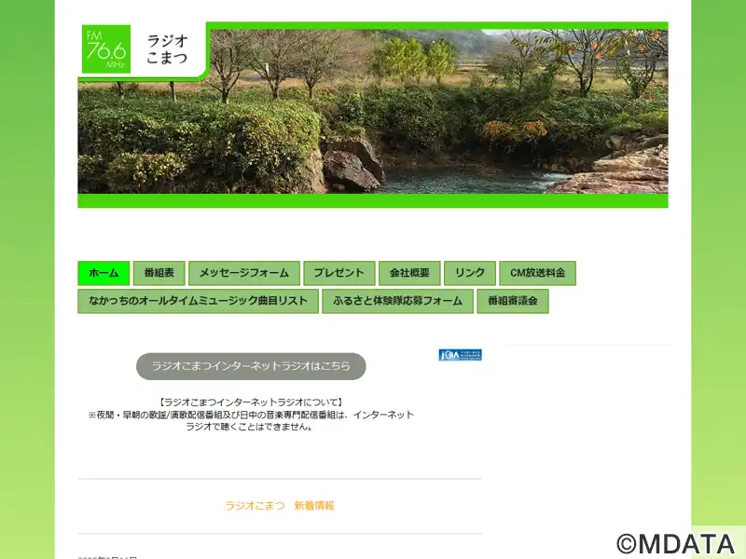Click the 【ラジオこまつインターネットラジオについて】 heading
This screenshot has width=746, height=559.
click(x=251, y=402)
